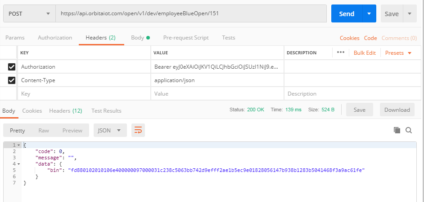Uncheck the Content-Type header checkbox
424x202 pixels.
(x=12, y=80)
